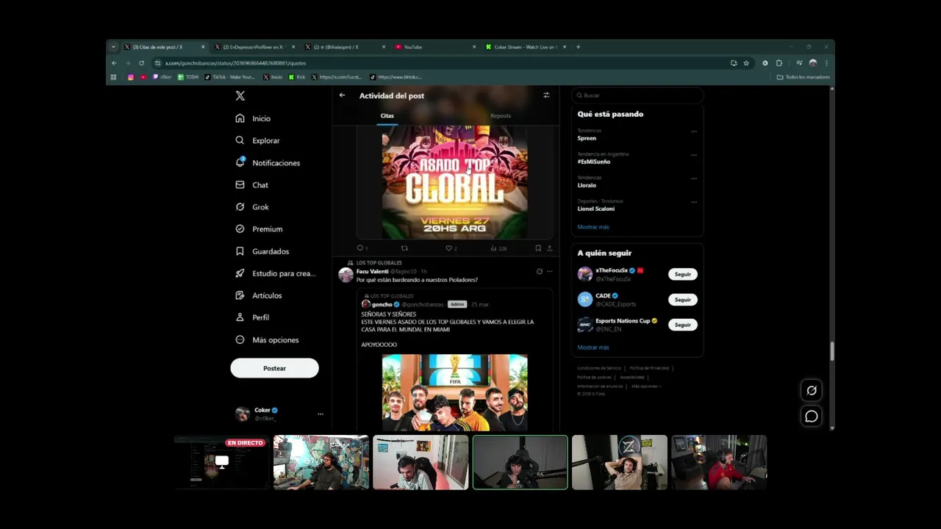Open browser extensions puzzle icon
Screen dimensions: 941x529
[x=779, y=63]
